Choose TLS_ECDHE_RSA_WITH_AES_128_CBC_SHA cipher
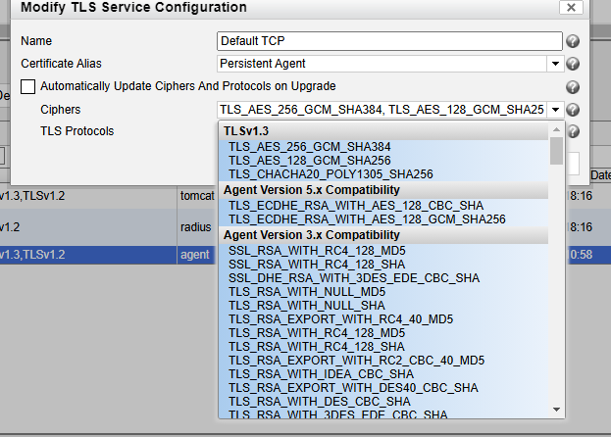Viewport: 611px width, 437px height. 355,205
